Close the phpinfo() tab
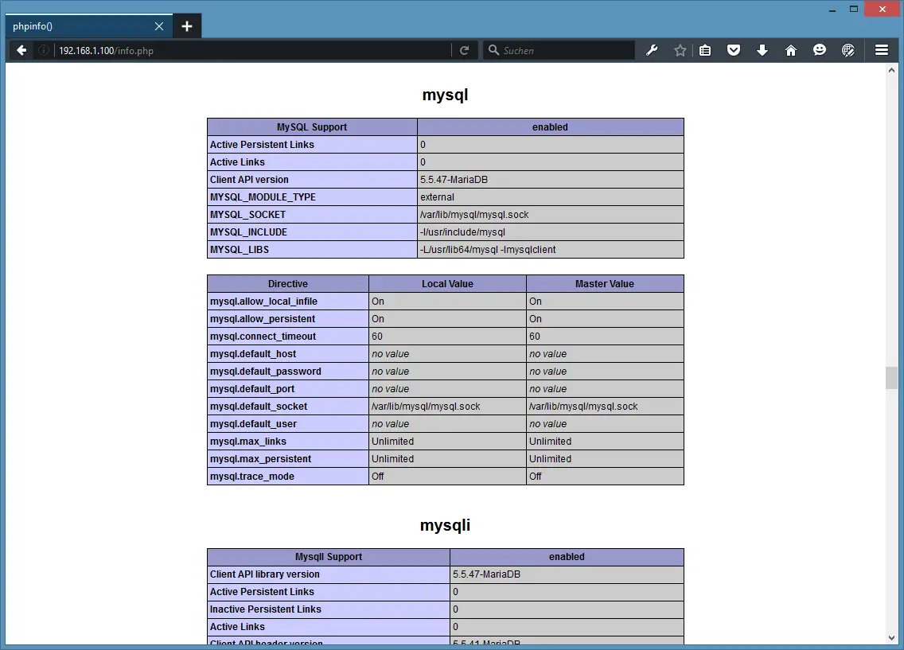This screenshot has width=904, height=650. click(x=159, y=26)
